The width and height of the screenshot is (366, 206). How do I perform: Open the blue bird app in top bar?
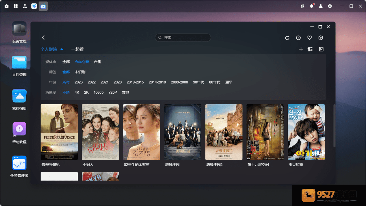(x=34, y=6)
